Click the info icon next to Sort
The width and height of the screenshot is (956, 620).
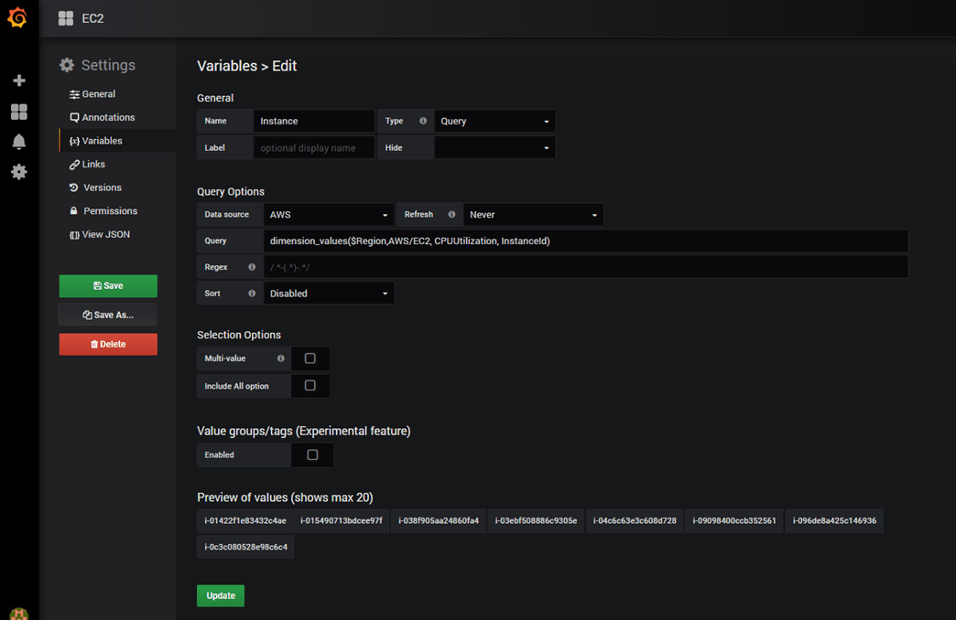254,293
